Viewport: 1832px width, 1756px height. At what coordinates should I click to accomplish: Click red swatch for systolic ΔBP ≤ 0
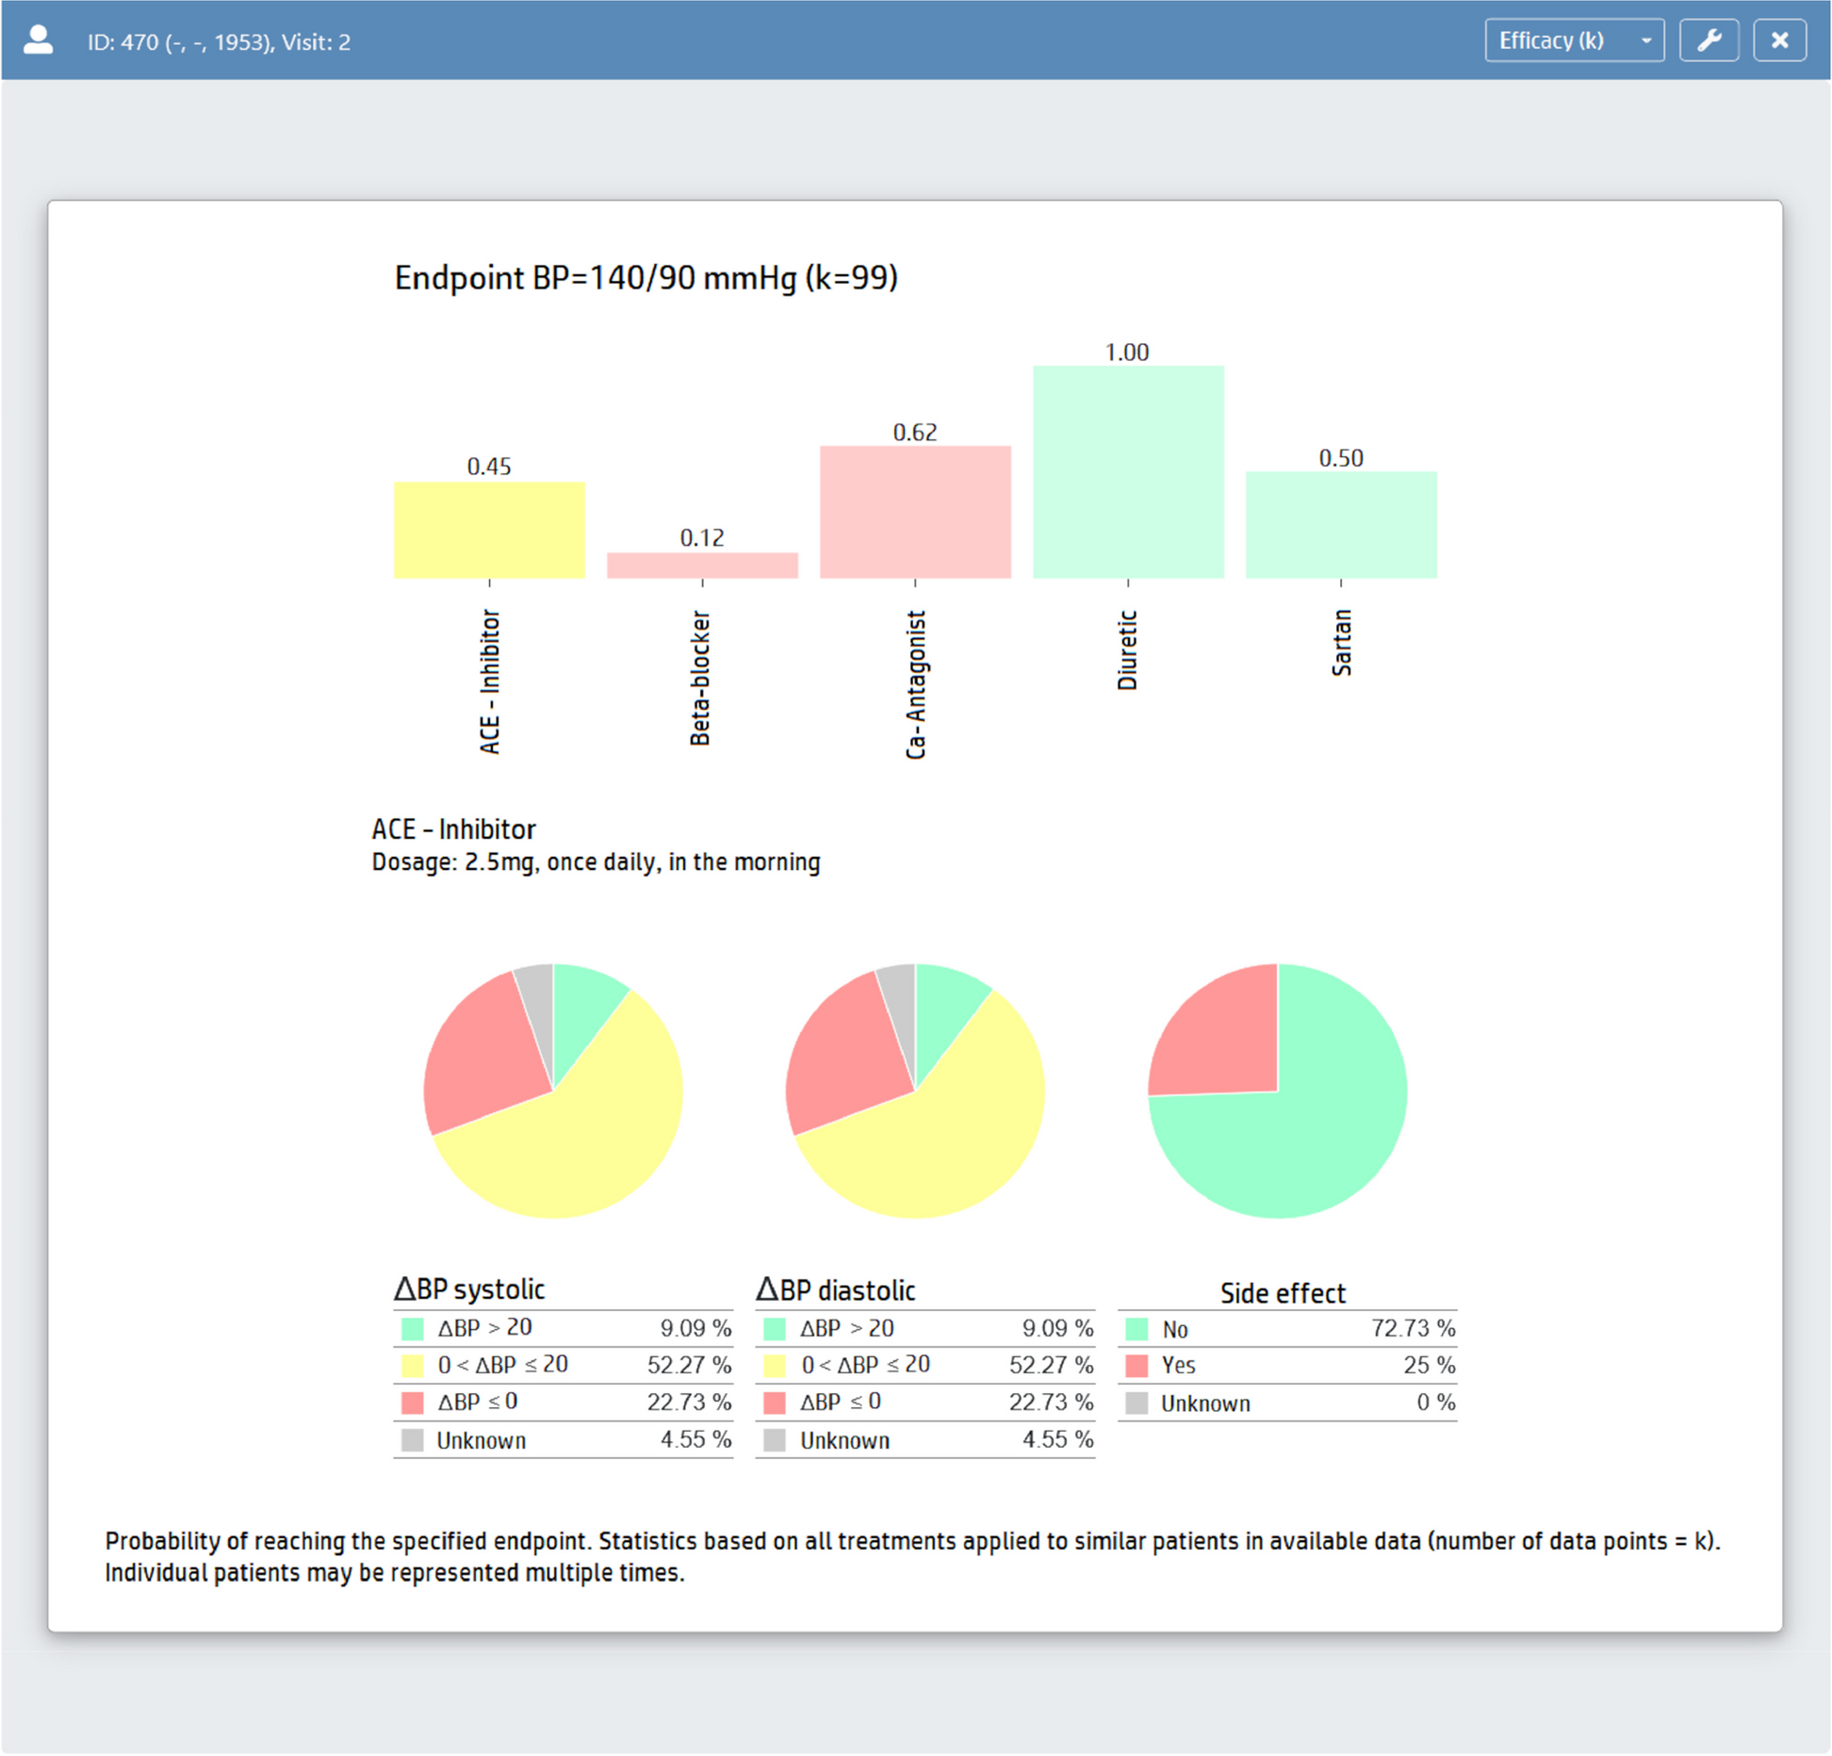[x=412, y=1403]
